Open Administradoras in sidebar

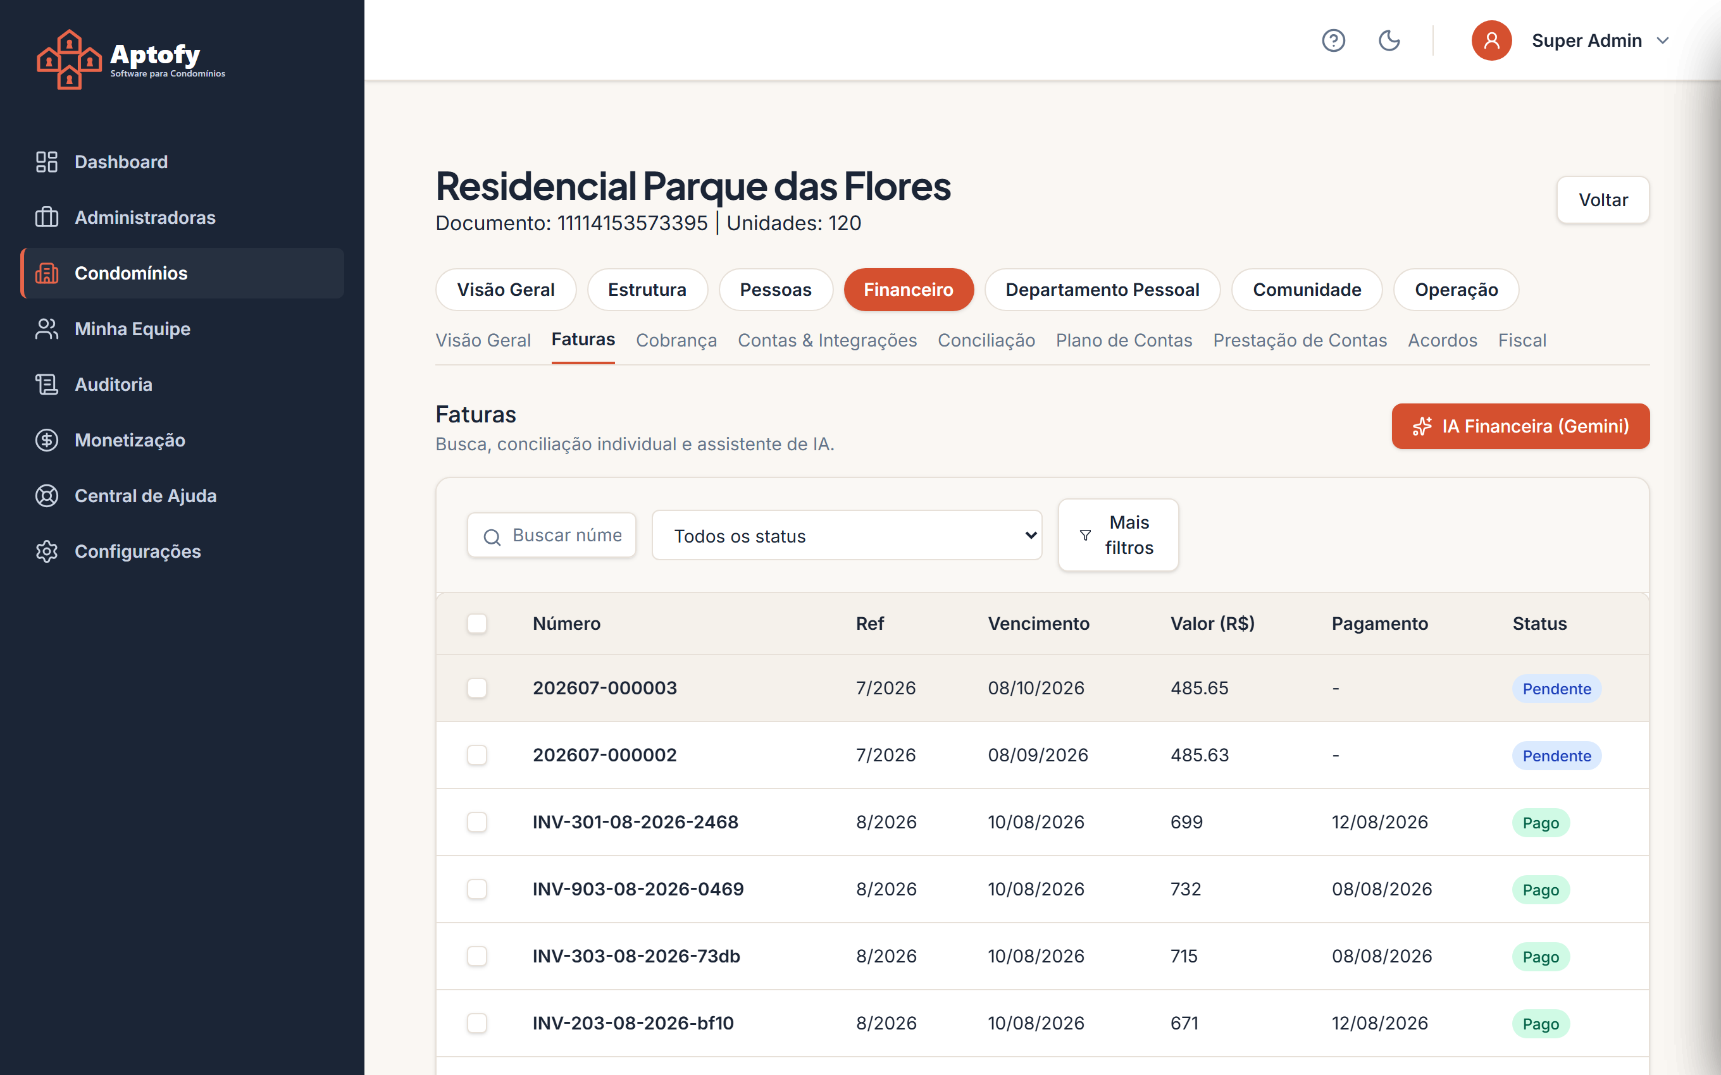182,217
